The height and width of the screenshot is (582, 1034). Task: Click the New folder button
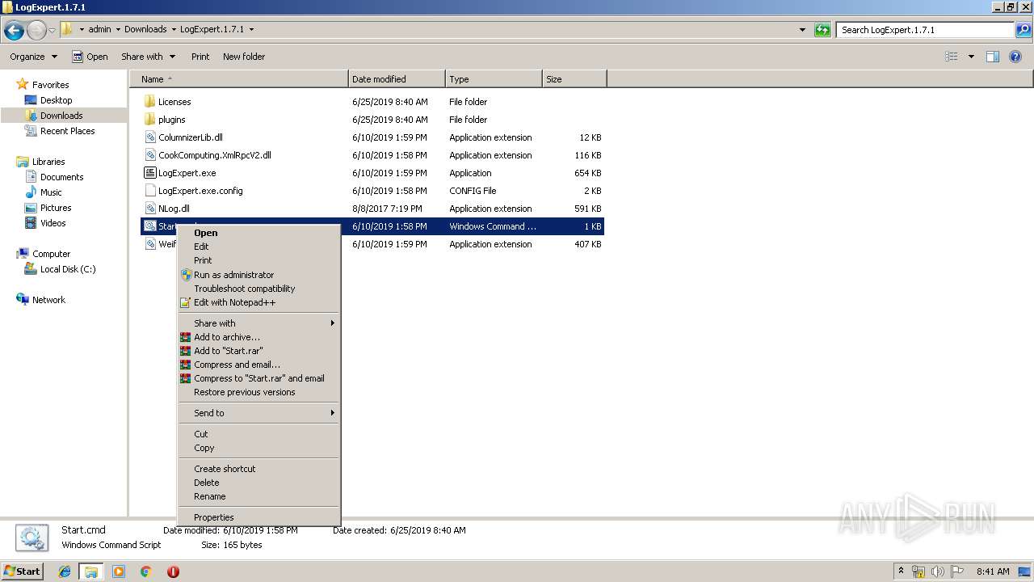click(x=244, y=57)
